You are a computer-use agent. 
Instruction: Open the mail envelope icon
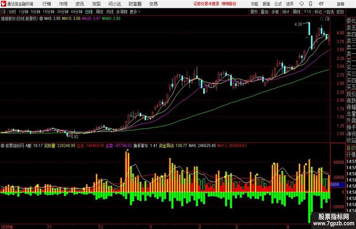pyautogui.click(x=321, y=4)
